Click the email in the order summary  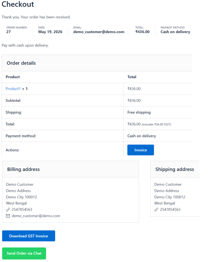click(x=99, y=32)
